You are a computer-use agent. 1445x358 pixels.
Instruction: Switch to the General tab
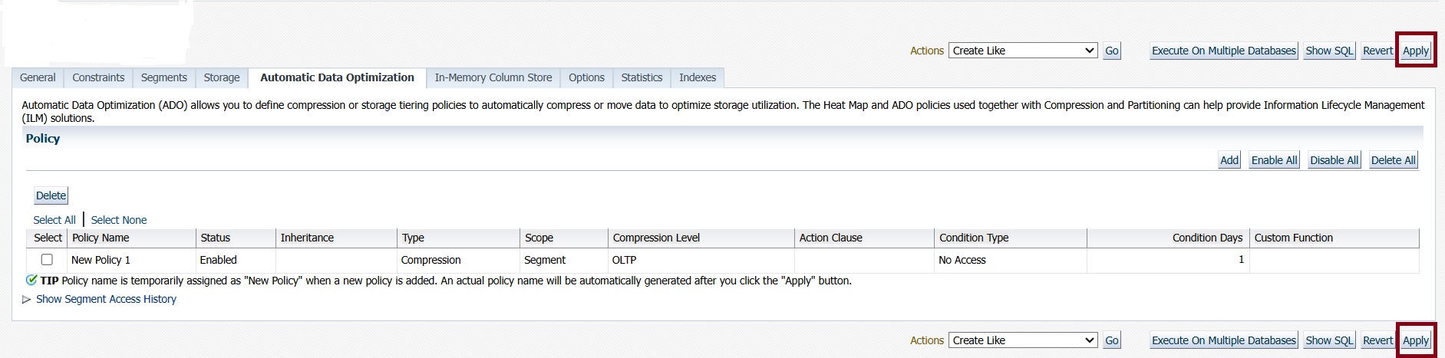[38, 77]
